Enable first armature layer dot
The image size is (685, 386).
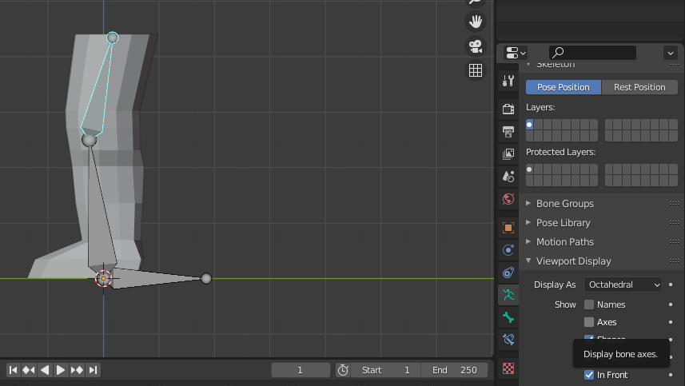pos(529,125)
